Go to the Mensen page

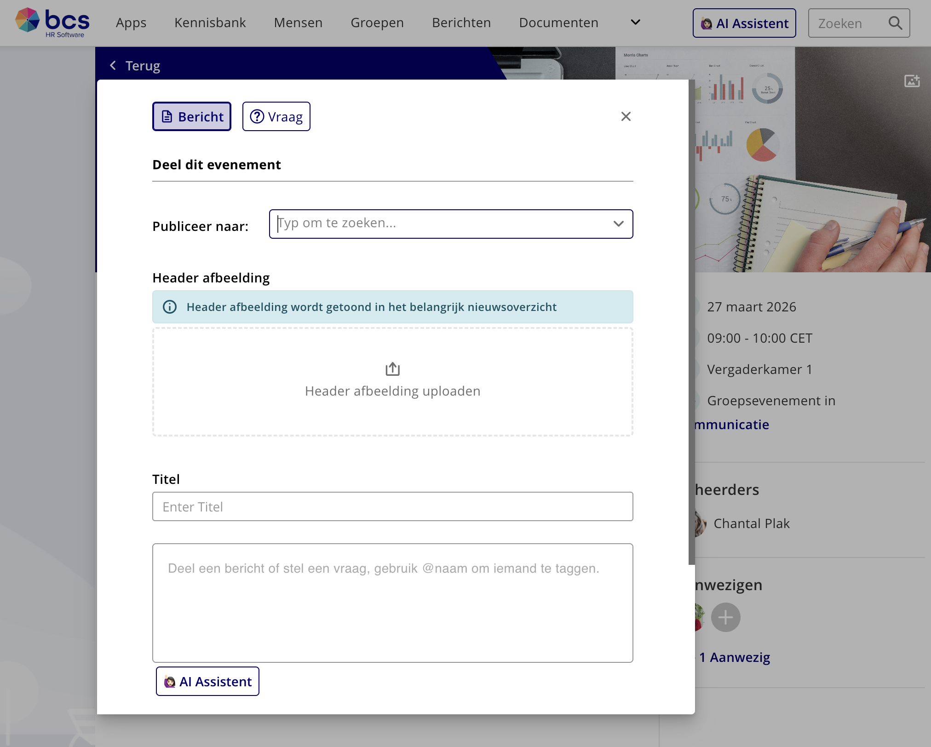tap(298, 23)
